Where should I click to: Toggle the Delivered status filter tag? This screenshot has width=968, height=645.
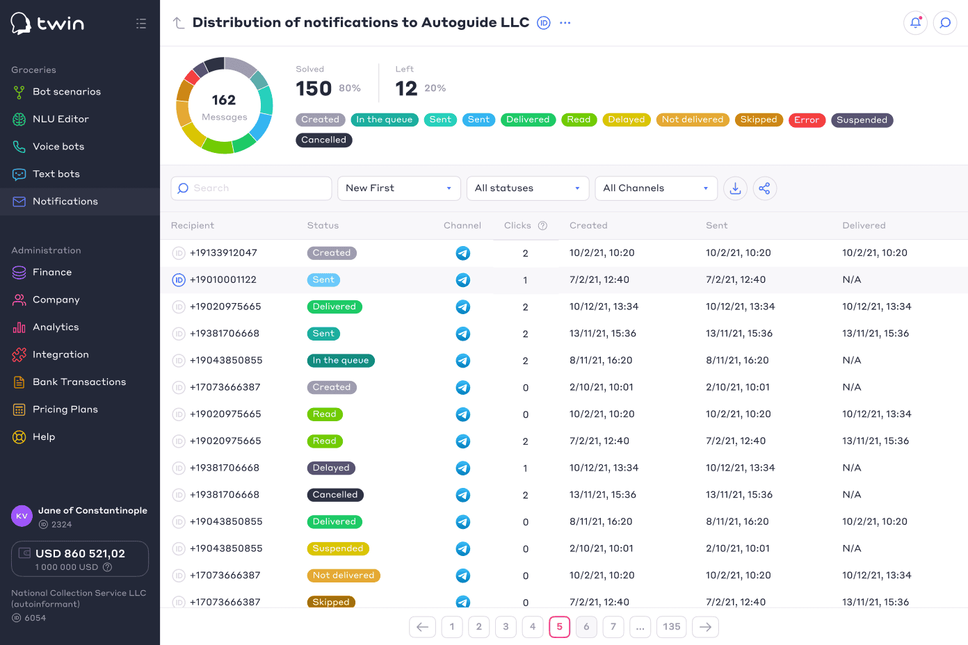point(528,120)
